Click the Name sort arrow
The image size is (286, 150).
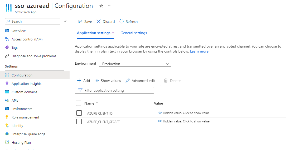point(97,103)
